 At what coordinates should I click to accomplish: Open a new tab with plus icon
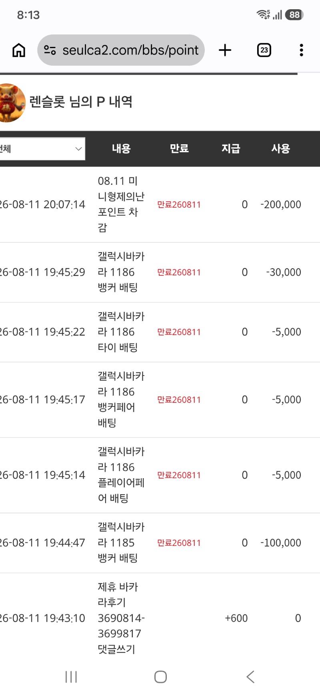pyautogui.click(x=225, y=50)
